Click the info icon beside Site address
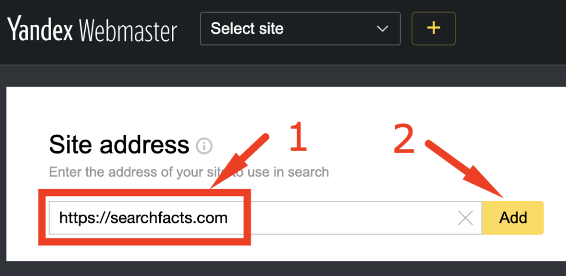Viewport: 566px width, 276px height. coord(204,146)
